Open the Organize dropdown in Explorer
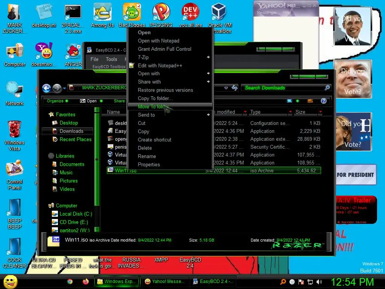Image resolution: width=385 pixels, height=289 pixels. [x=58, y=101]
